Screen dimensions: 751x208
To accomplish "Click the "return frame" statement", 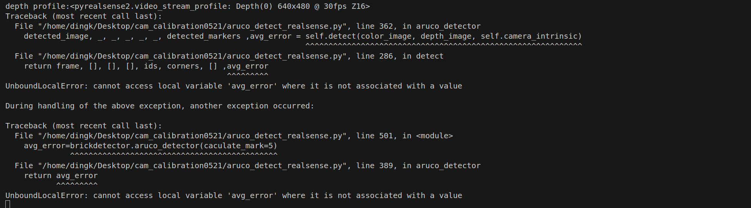I will (x=52, y=66).
